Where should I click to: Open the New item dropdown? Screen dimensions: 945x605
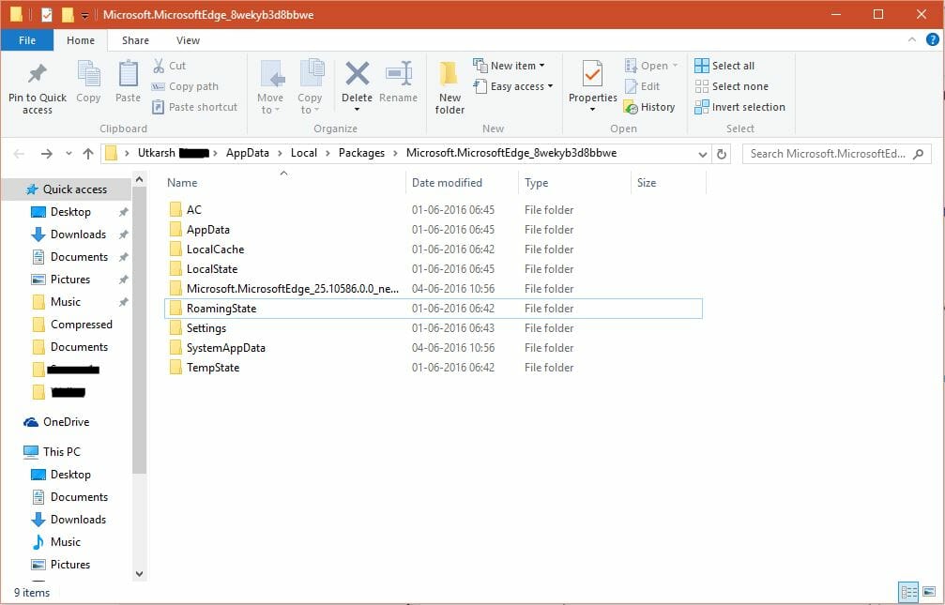(511, 65)
